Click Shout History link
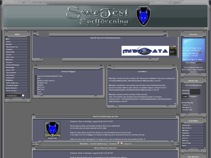Screen dimensions: 211x158 coord(191,63)
